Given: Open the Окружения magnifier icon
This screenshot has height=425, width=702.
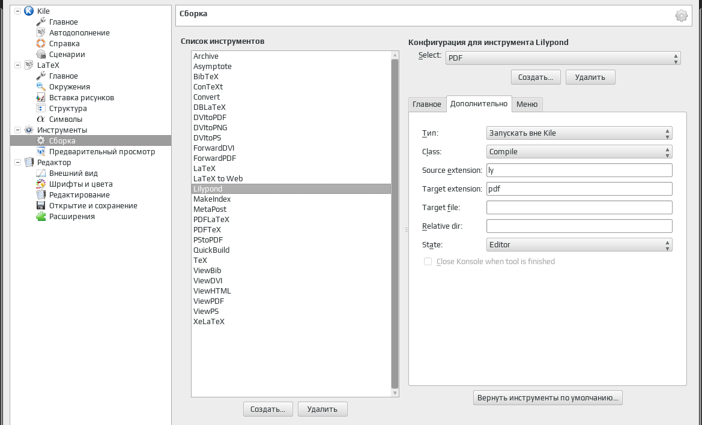Looking at the screenshot, I should pyautogui.click(x=41, y=86).
